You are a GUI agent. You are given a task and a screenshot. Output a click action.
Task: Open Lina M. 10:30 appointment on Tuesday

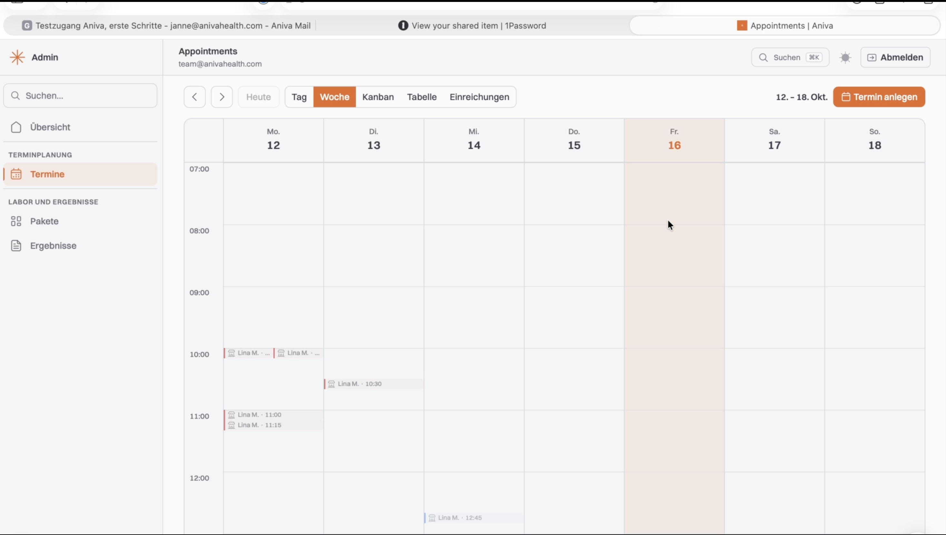[x=373, y=384]
